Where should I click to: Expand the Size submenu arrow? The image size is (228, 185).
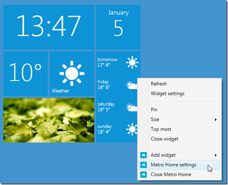tap(216, 120)
